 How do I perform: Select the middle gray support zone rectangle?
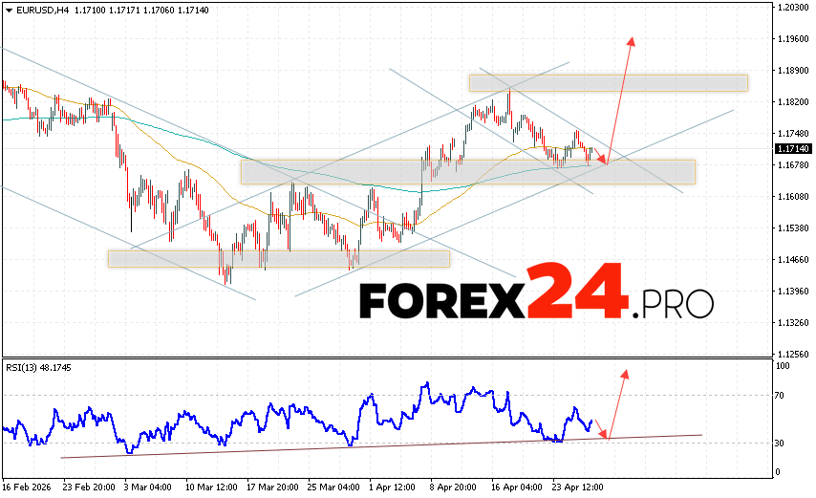point(467,172)
